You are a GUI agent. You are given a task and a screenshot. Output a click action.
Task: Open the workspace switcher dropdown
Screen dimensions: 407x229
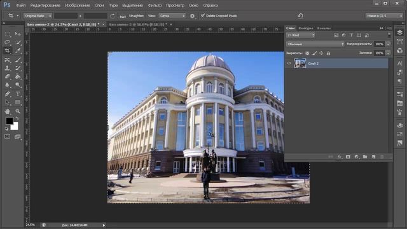pos(384,16)
